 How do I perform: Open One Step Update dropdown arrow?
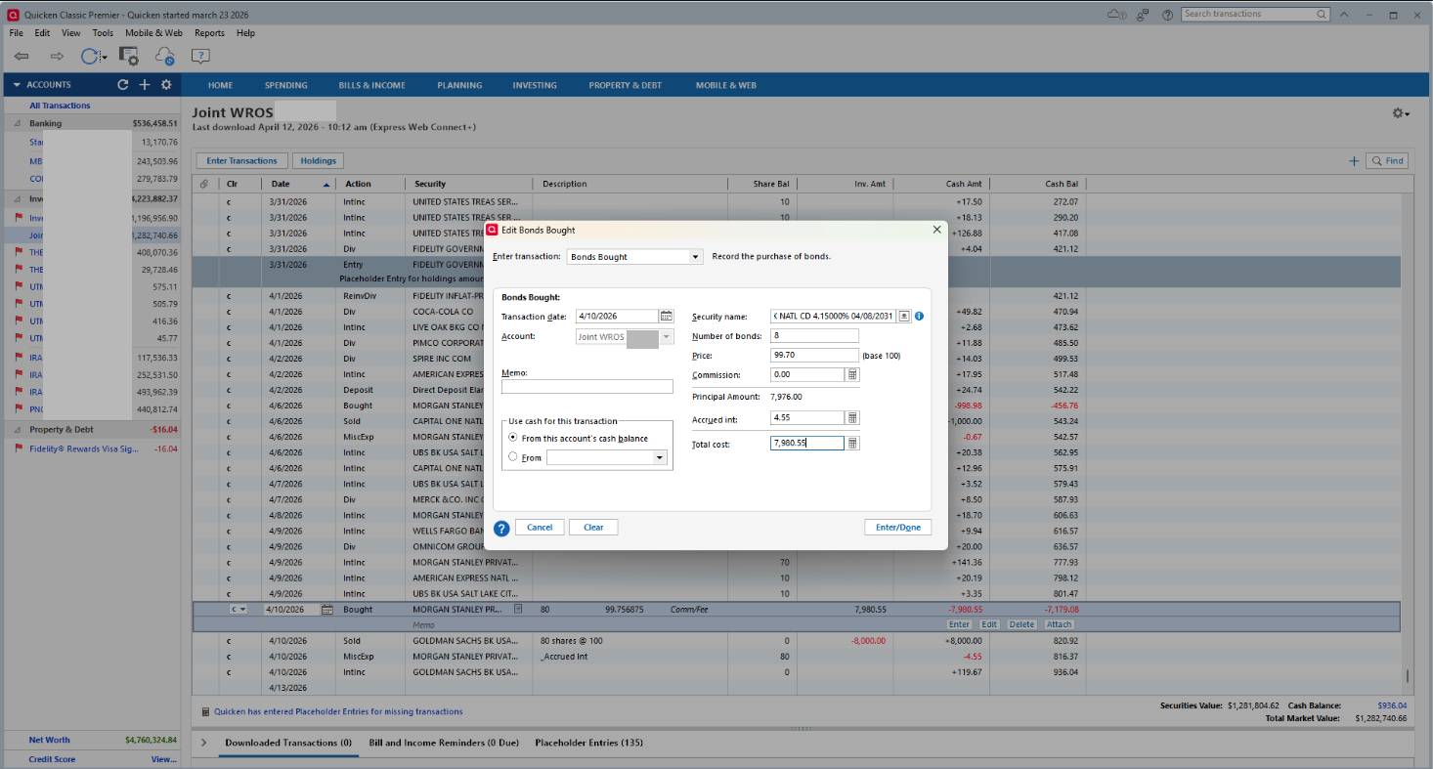click(104, 58)
